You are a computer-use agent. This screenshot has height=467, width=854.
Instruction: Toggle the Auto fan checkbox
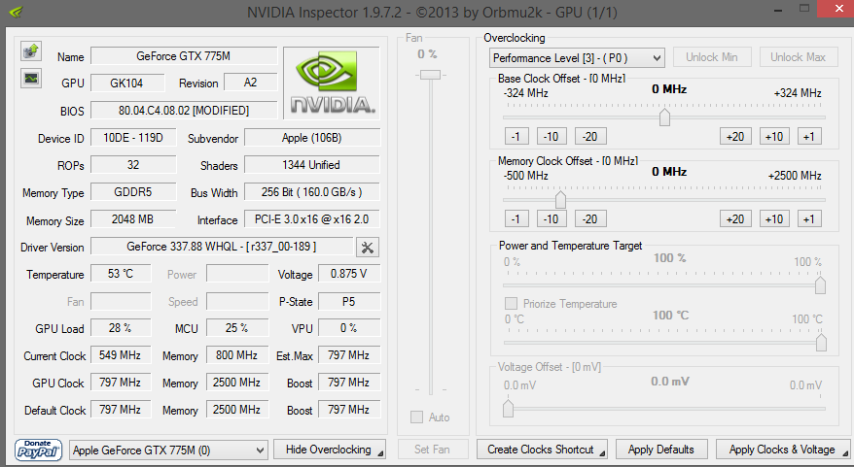(x=416, y=417)
